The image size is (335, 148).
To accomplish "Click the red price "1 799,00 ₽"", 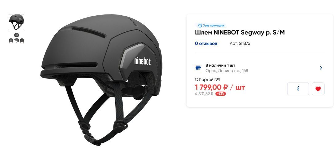I will pos(211,87).
